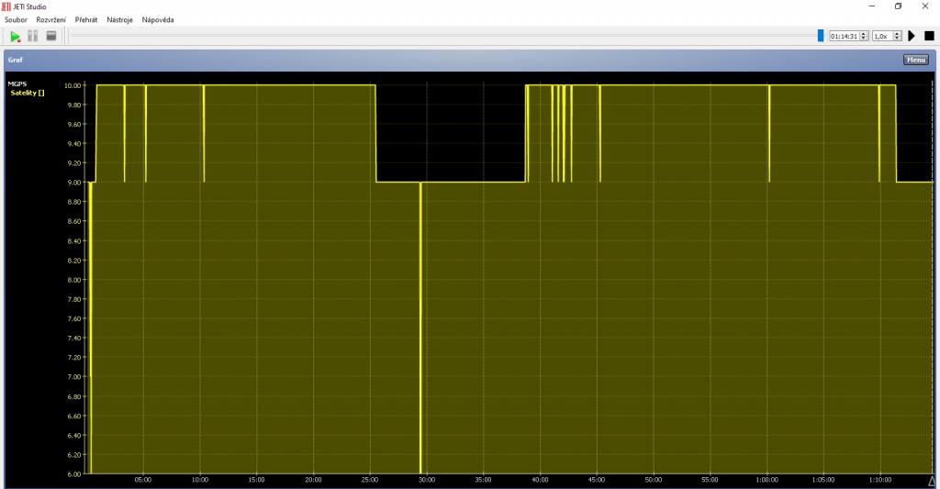Click the graph Menu button
Viewport: 940px width, 489px height.
pyautogui.click(x=915, y=60)
